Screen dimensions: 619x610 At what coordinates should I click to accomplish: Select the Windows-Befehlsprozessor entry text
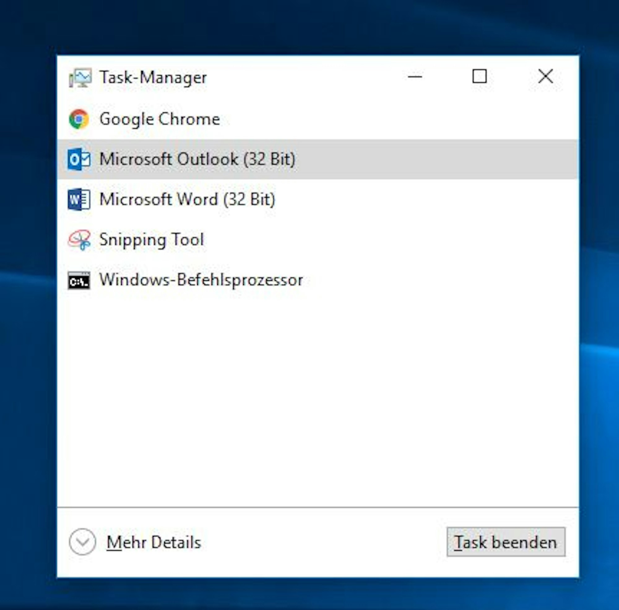coord(201,280)
